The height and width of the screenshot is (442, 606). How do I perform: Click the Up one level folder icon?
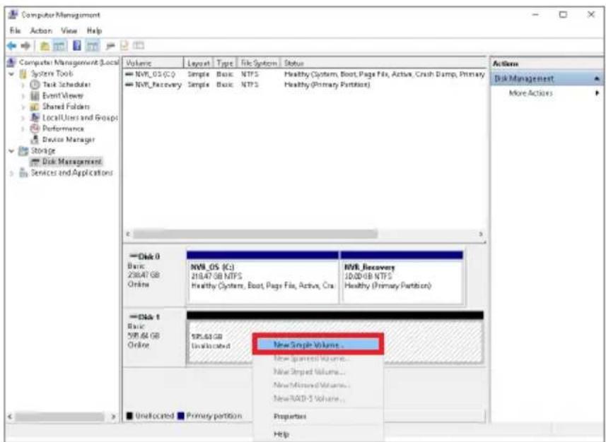pyautogui.click(x=45, y=46)
